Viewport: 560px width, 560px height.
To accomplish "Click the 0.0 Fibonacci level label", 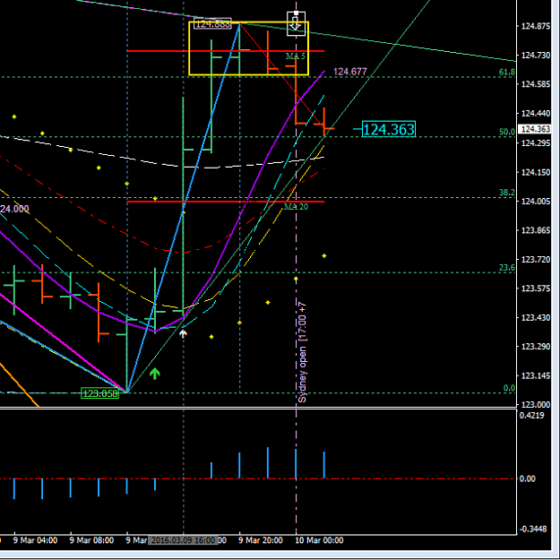I will (509, 388).
